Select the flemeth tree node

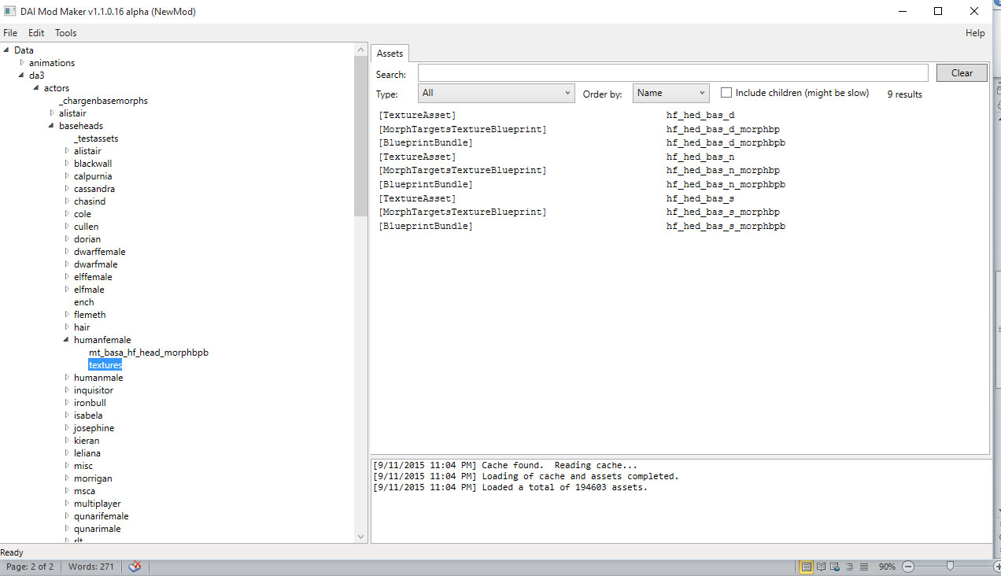point(90,315)
